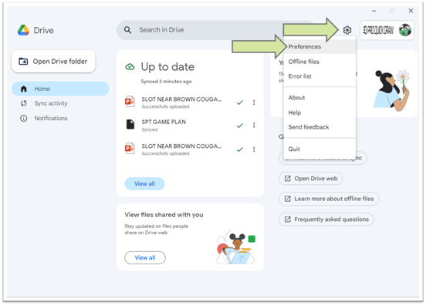Open the settings gear menu

347,30
